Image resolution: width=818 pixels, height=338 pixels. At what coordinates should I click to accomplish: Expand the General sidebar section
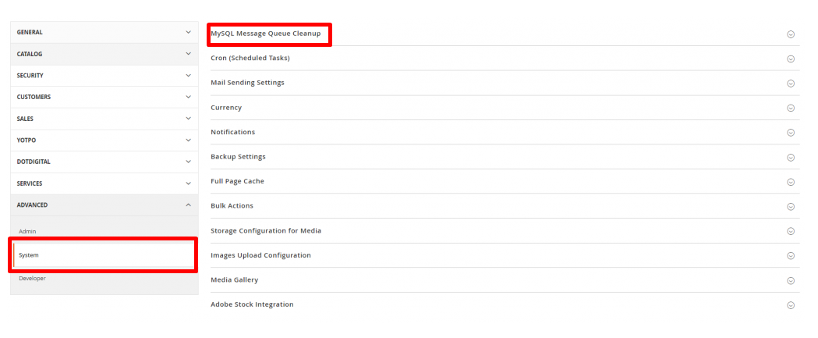(104, 32)
